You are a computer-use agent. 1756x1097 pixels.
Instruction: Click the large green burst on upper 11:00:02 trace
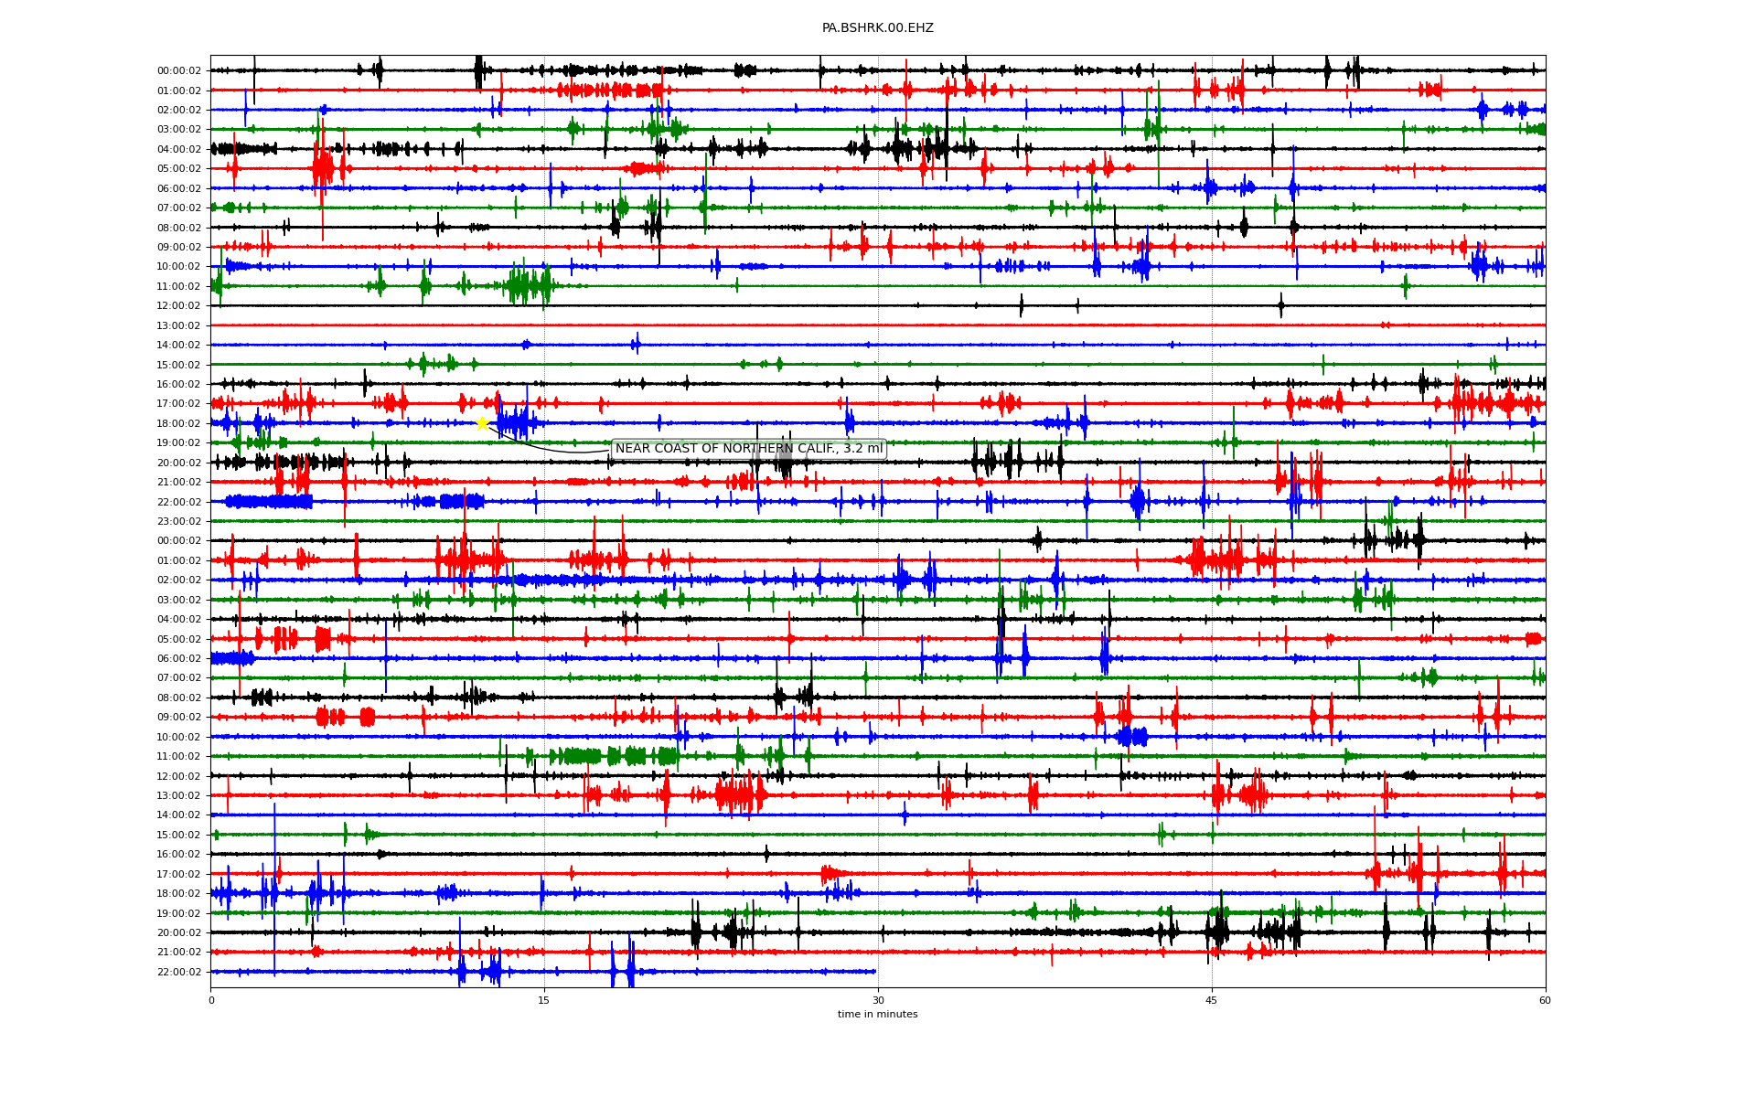click(526, 285)
